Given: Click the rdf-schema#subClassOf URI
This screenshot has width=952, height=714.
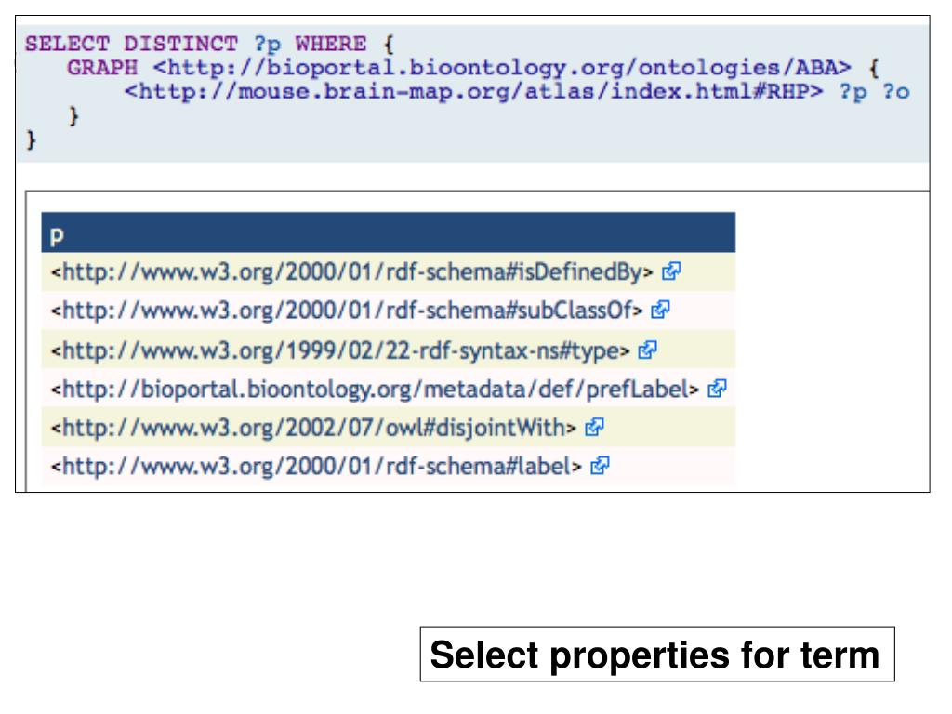Looking at the screenshot, I should [346, 311].
